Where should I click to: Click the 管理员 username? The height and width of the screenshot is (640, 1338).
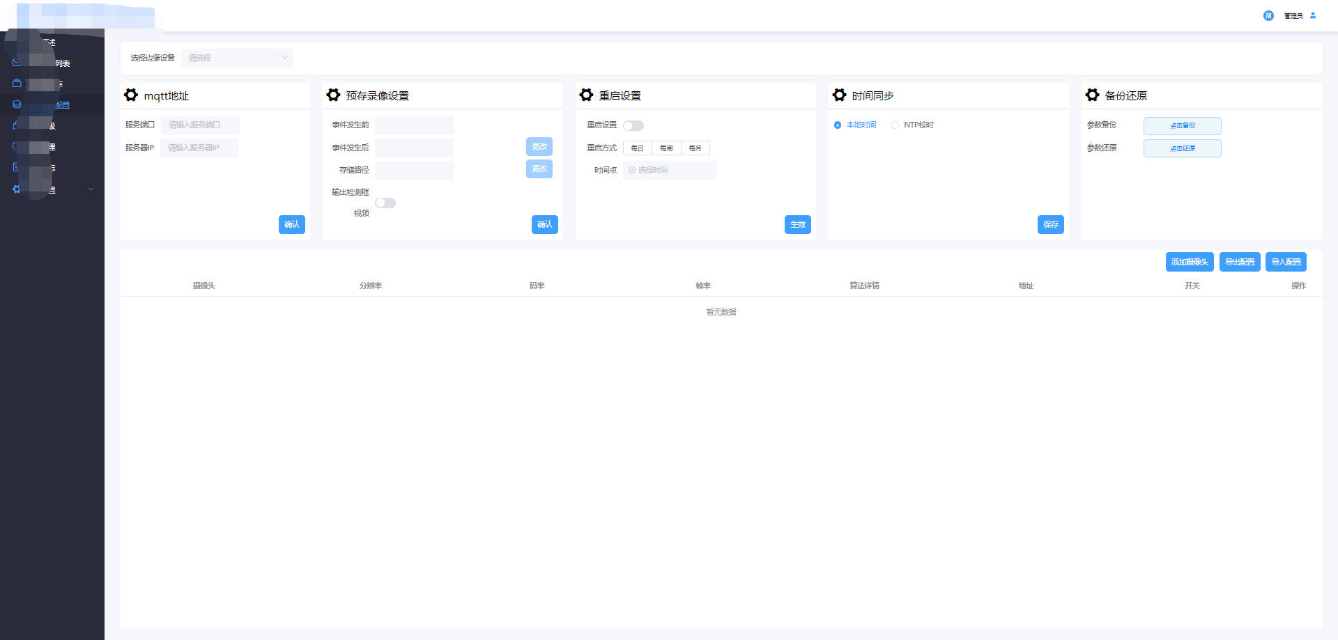[x=1293, y=15]
